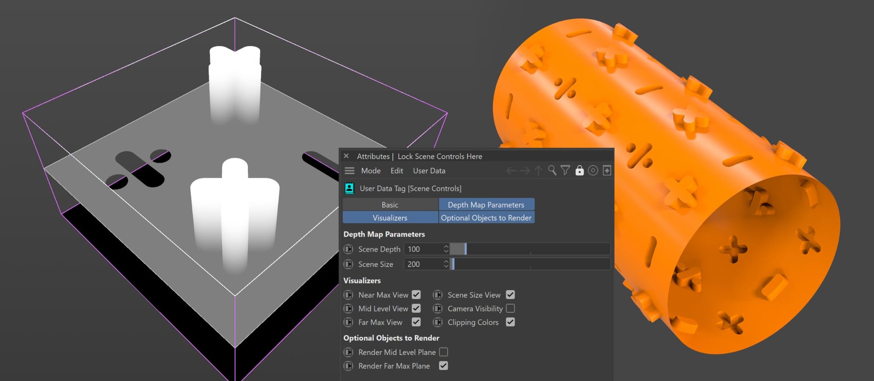
Task: Select the Optional Objects to Render tab
Action: 486,218
